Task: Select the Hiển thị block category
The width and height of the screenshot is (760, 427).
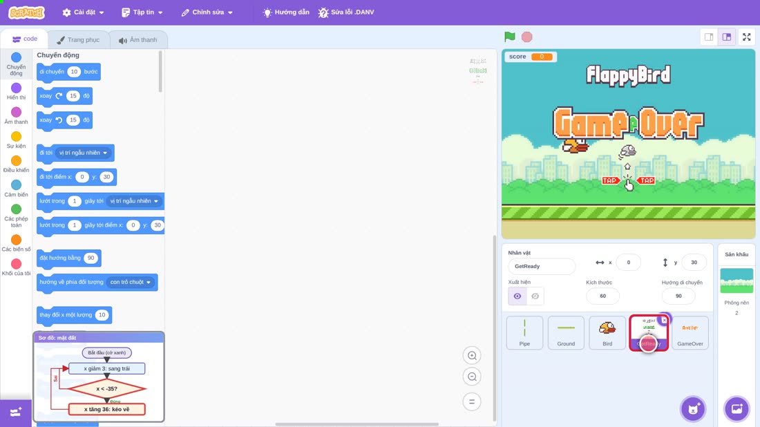Action: point(16,91)
